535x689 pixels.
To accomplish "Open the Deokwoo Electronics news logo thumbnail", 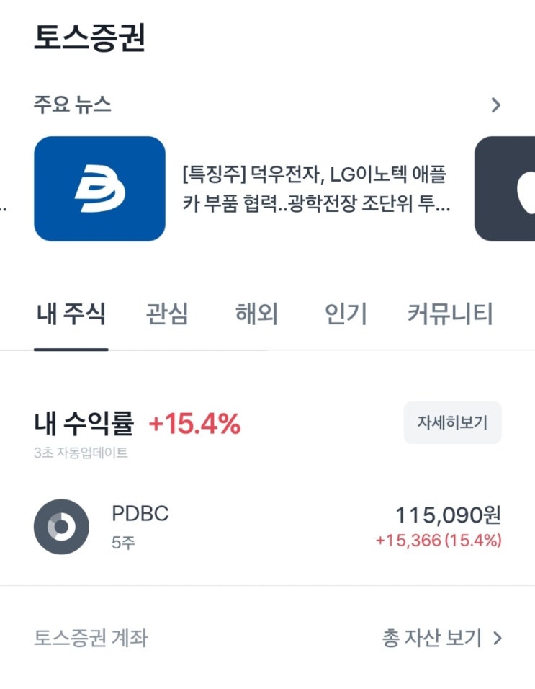I will click(x=99, y=189).
